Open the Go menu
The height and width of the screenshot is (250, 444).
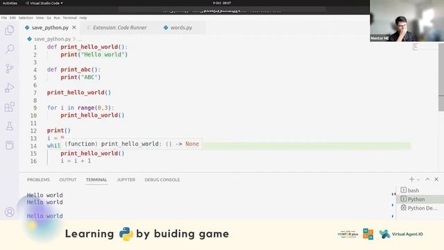pos(49,17)
